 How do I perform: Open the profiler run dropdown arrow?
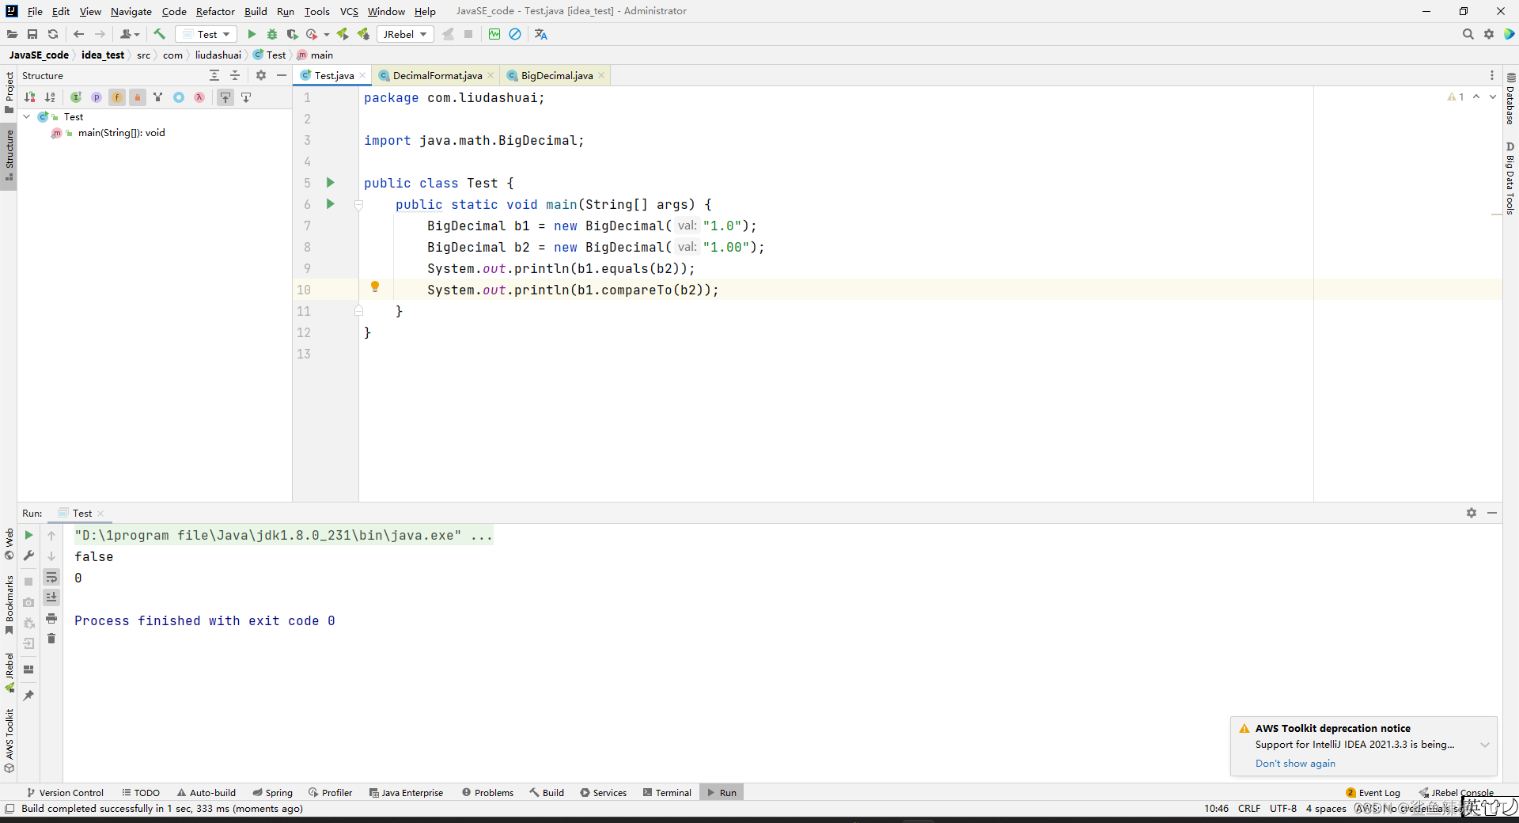pos(327,35)
